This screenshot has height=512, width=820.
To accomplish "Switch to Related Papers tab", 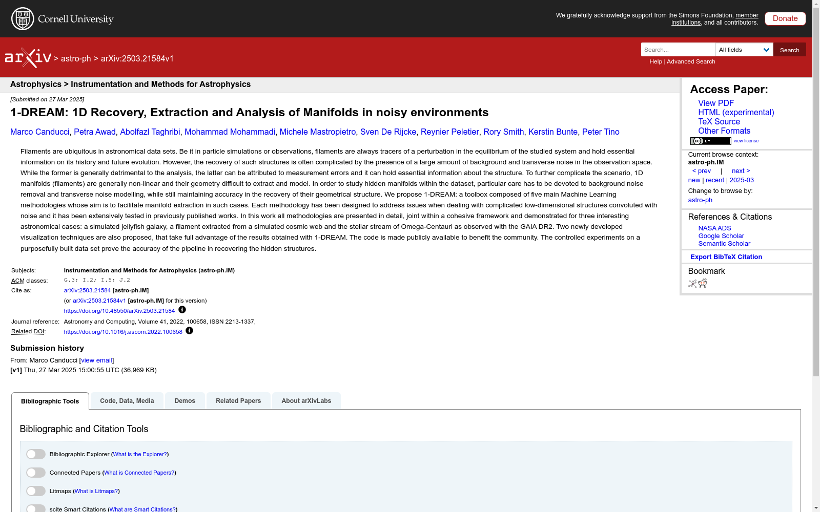I will click(x=238, y=401).
